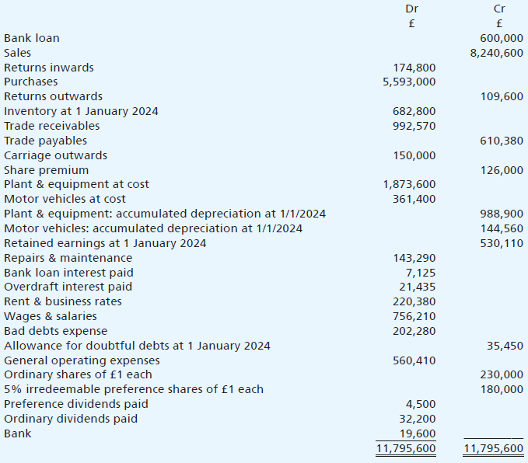Select the Bank loan row label

coord(31,38)
